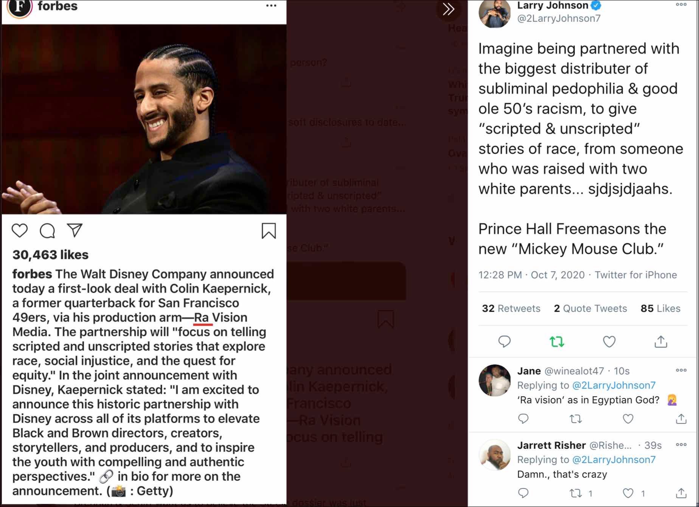Image resolution: width=699 pixels, height=507 pixels.
Task: Open the Forbes post options menu
Action: 271,6
